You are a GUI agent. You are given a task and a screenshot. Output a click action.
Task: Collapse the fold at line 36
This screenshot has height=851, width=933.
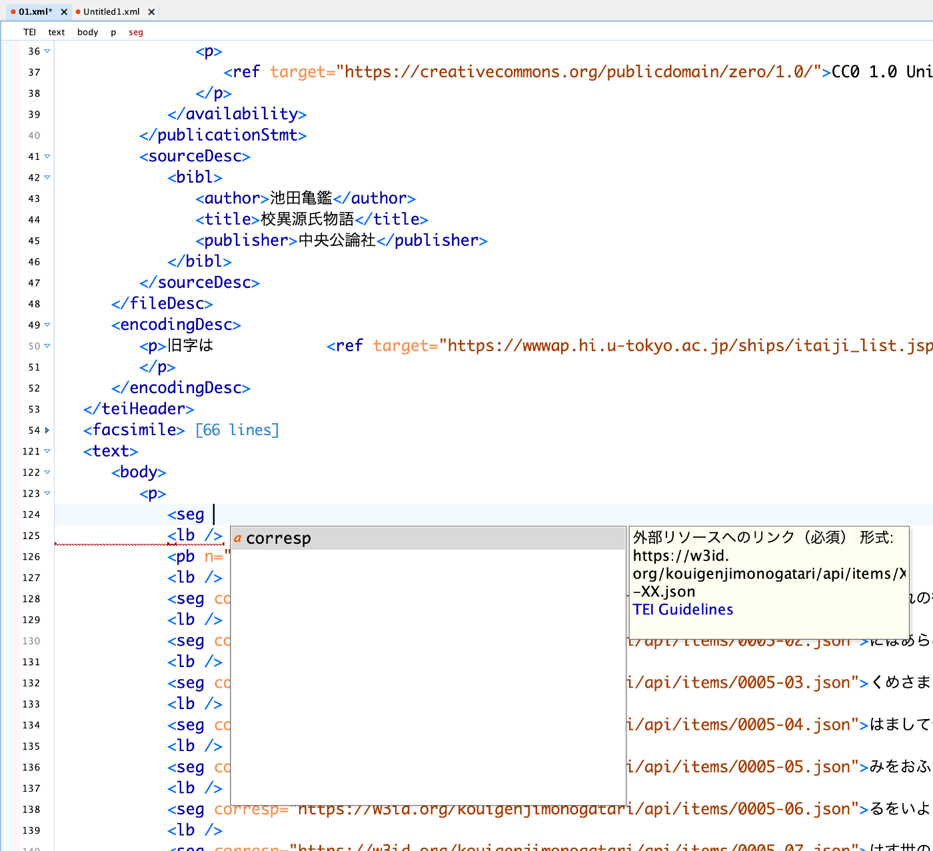pos(47,51)
